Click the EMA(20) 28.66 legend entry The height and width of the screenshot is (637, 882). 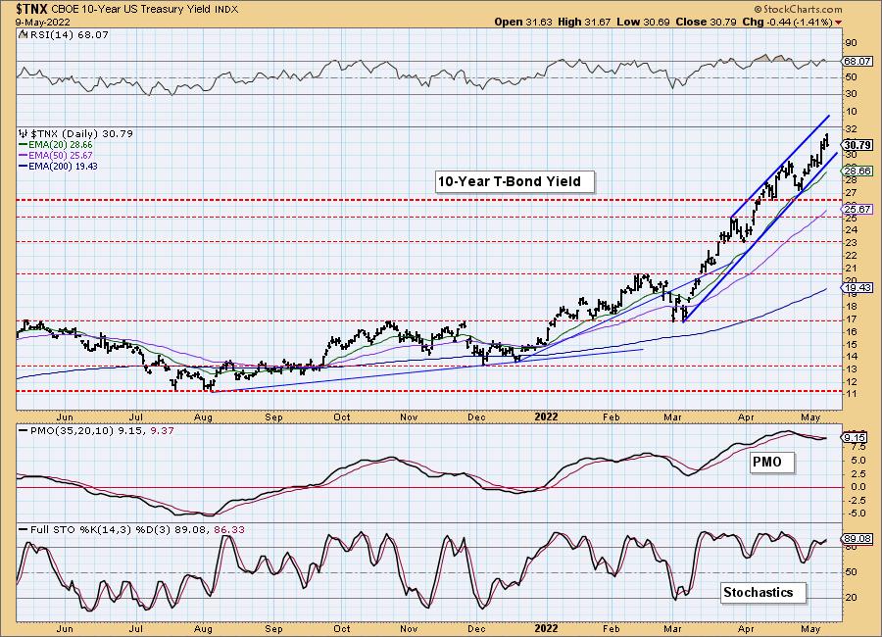click(x=56, y=145)
